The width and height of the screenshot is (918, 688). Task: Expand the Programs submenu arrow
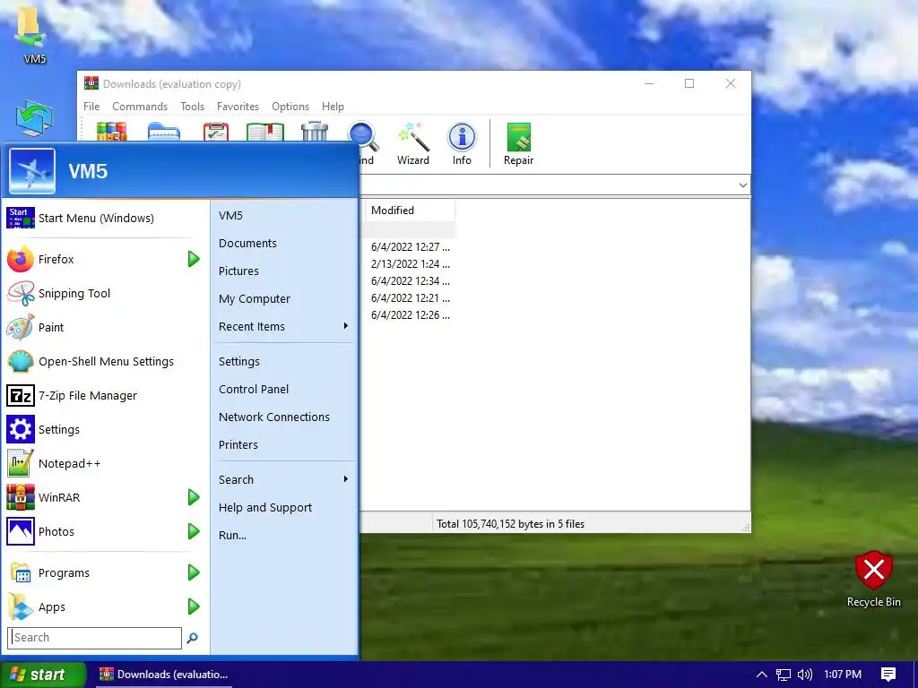pos(194,572)
